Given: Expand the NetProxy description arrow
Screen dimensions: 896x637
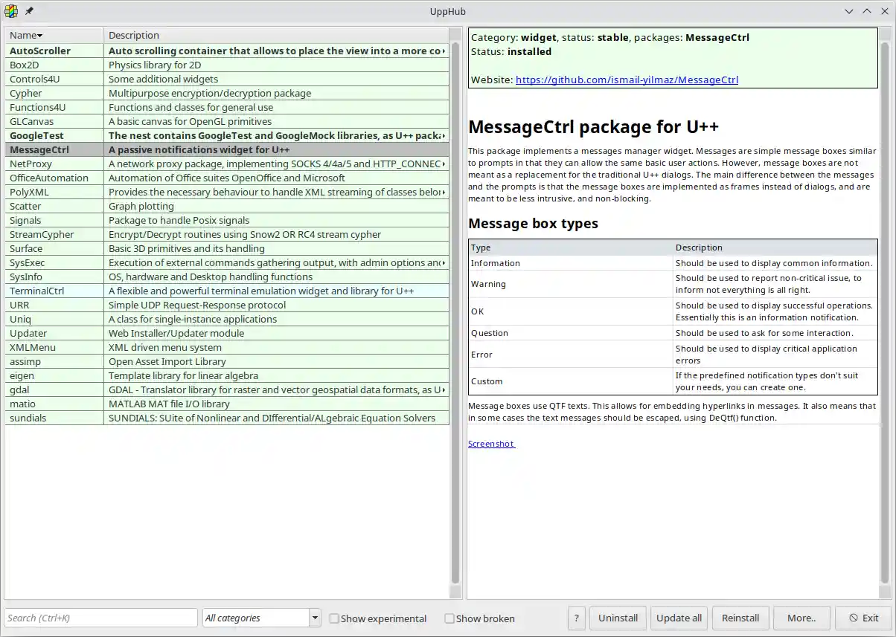Looking at the screenshot, I should [x=444, y=164].
